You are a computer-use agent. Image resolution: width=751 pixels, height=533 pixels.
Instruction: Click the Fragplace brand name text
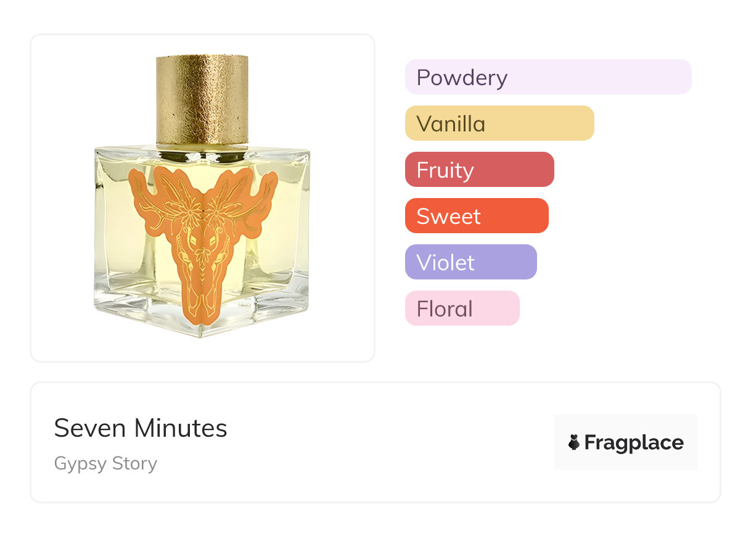click(x=634, y=443)
